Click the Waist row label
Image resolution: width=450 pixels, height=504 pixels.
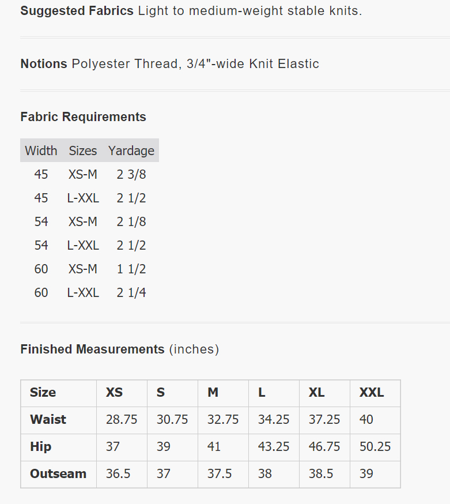pos(48,420)
